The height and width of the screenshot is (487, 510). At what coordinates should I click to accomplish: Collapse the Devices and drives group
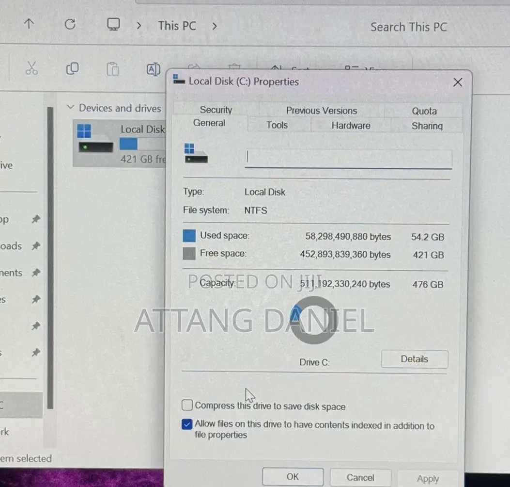[70, 107]
